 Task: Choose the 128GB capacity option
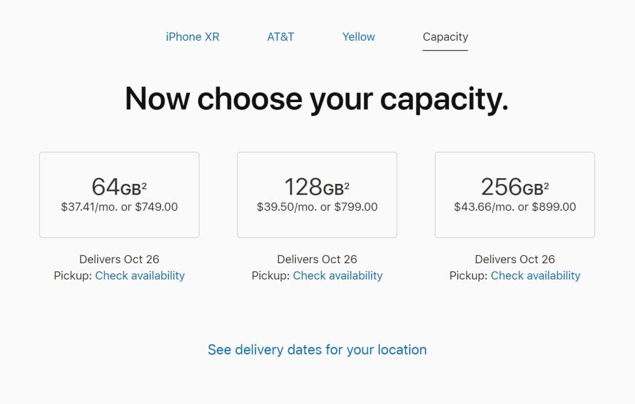pyautogui.click(x=317, y=195)
